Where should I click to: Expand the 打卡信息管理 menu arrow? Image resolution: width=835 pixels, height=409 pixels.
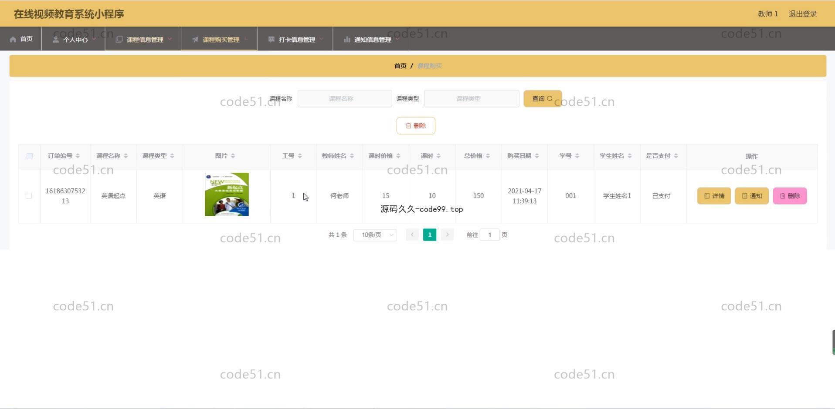[x=321, y=39]
